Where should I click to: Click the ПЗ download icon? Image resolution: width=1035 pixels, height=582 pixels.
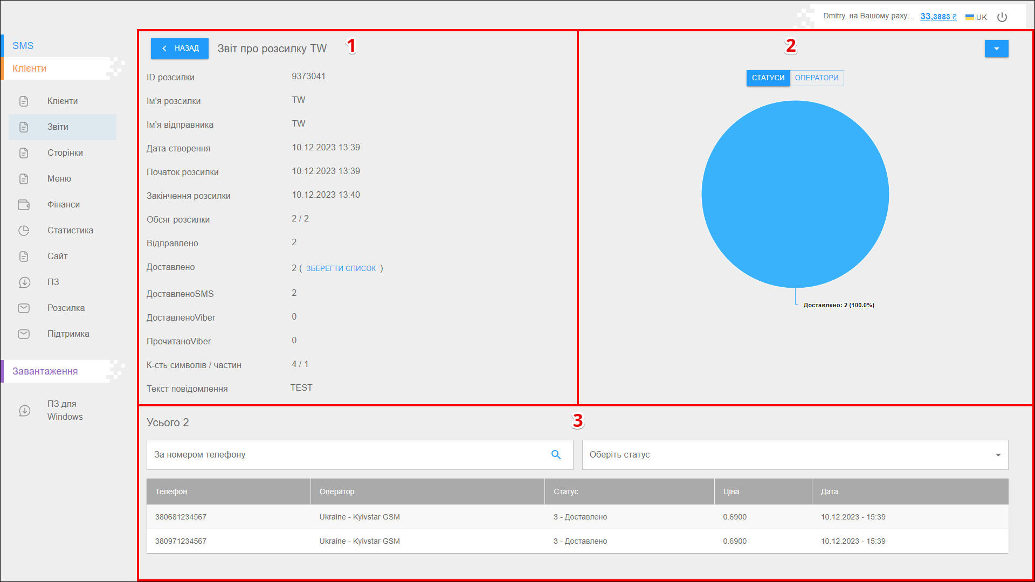click(x=24, y=282)
